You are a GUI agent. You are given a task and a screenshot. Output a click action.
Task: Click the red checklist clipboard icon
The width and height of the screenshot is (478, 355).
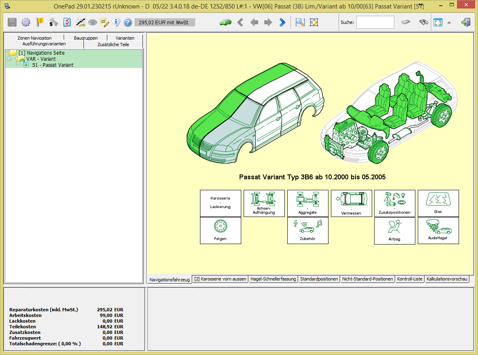67,22
